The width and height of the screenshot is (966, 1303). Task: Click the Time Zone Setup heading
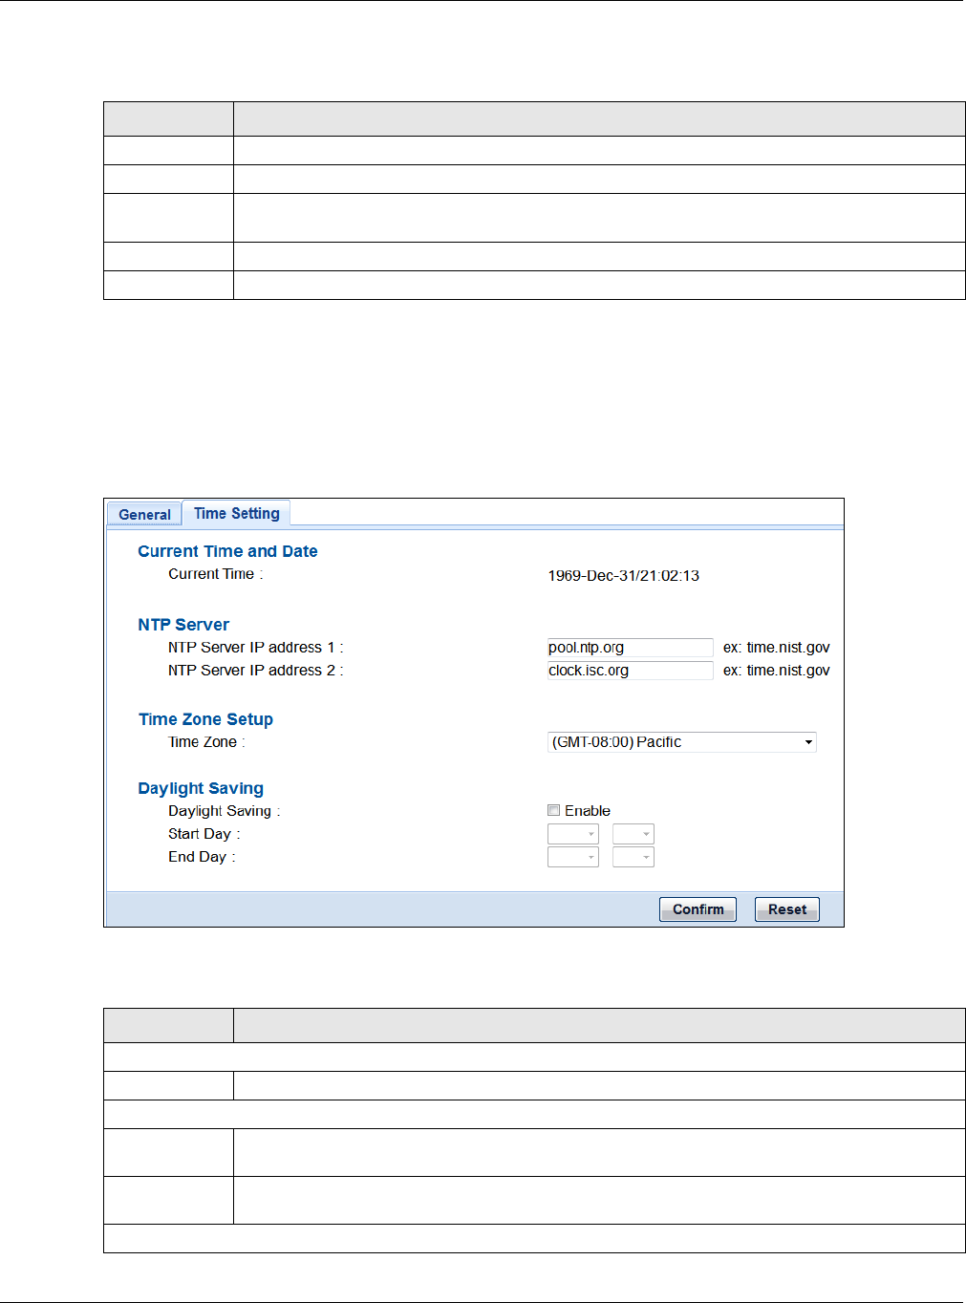coord(205,719)
